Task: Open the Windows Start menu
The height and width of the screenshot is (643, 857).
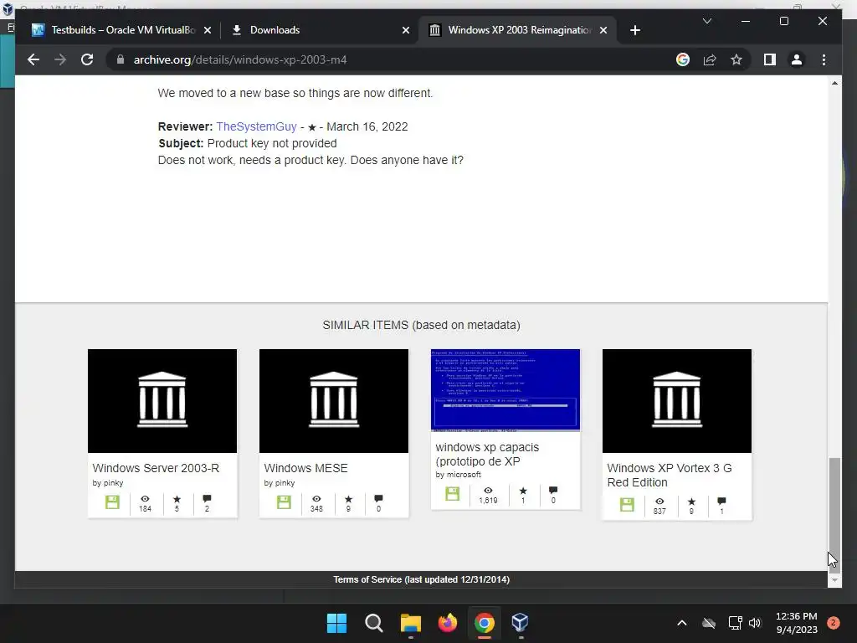Action: pos(336,623)
